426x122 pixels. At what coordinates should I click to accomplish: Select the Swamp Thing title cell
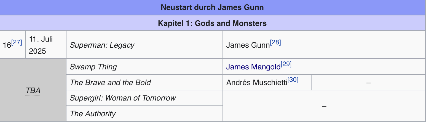[144, 67]
